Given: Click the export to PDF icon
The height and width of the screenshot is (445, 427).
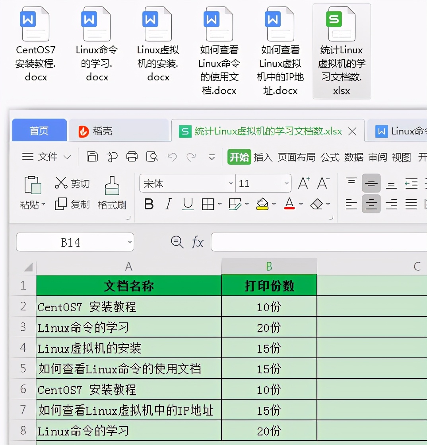Looking at the screenshot, I should 112,157.
